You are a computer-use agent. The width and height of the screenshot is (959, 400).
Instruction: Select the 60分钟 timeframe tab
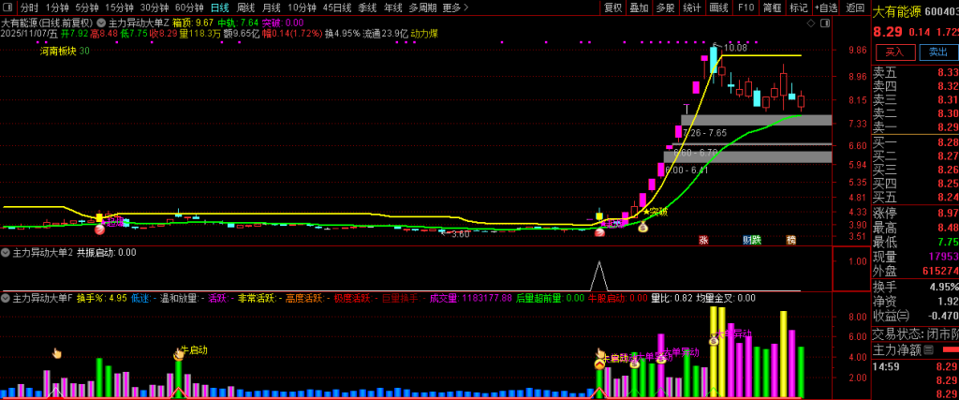click(189, 7)
